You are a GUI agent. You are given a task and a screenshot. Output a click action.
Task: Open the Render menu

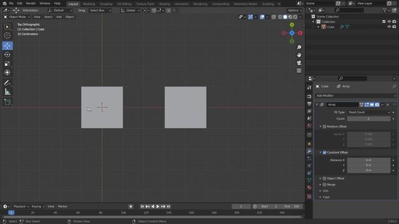coord(31,4)
